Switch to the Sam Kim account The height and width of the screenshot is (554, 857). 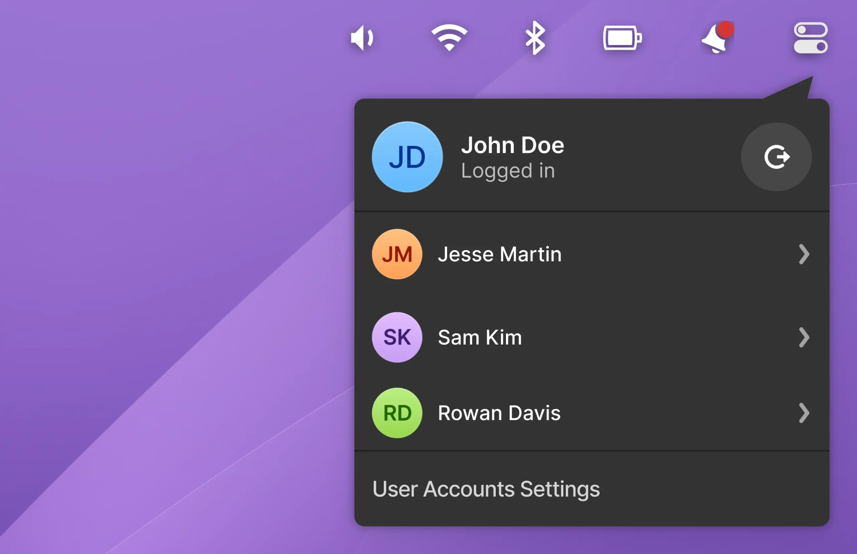click(x=480, y=338)
